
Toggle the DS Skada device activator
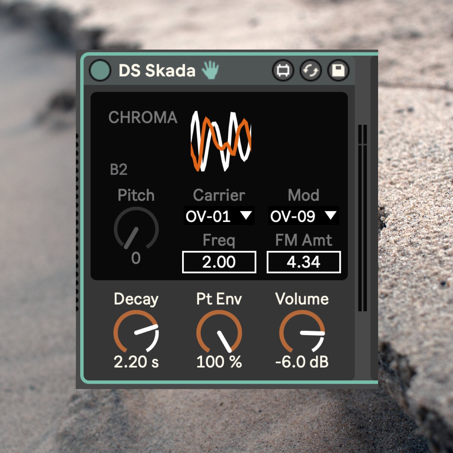pos(100,71)
